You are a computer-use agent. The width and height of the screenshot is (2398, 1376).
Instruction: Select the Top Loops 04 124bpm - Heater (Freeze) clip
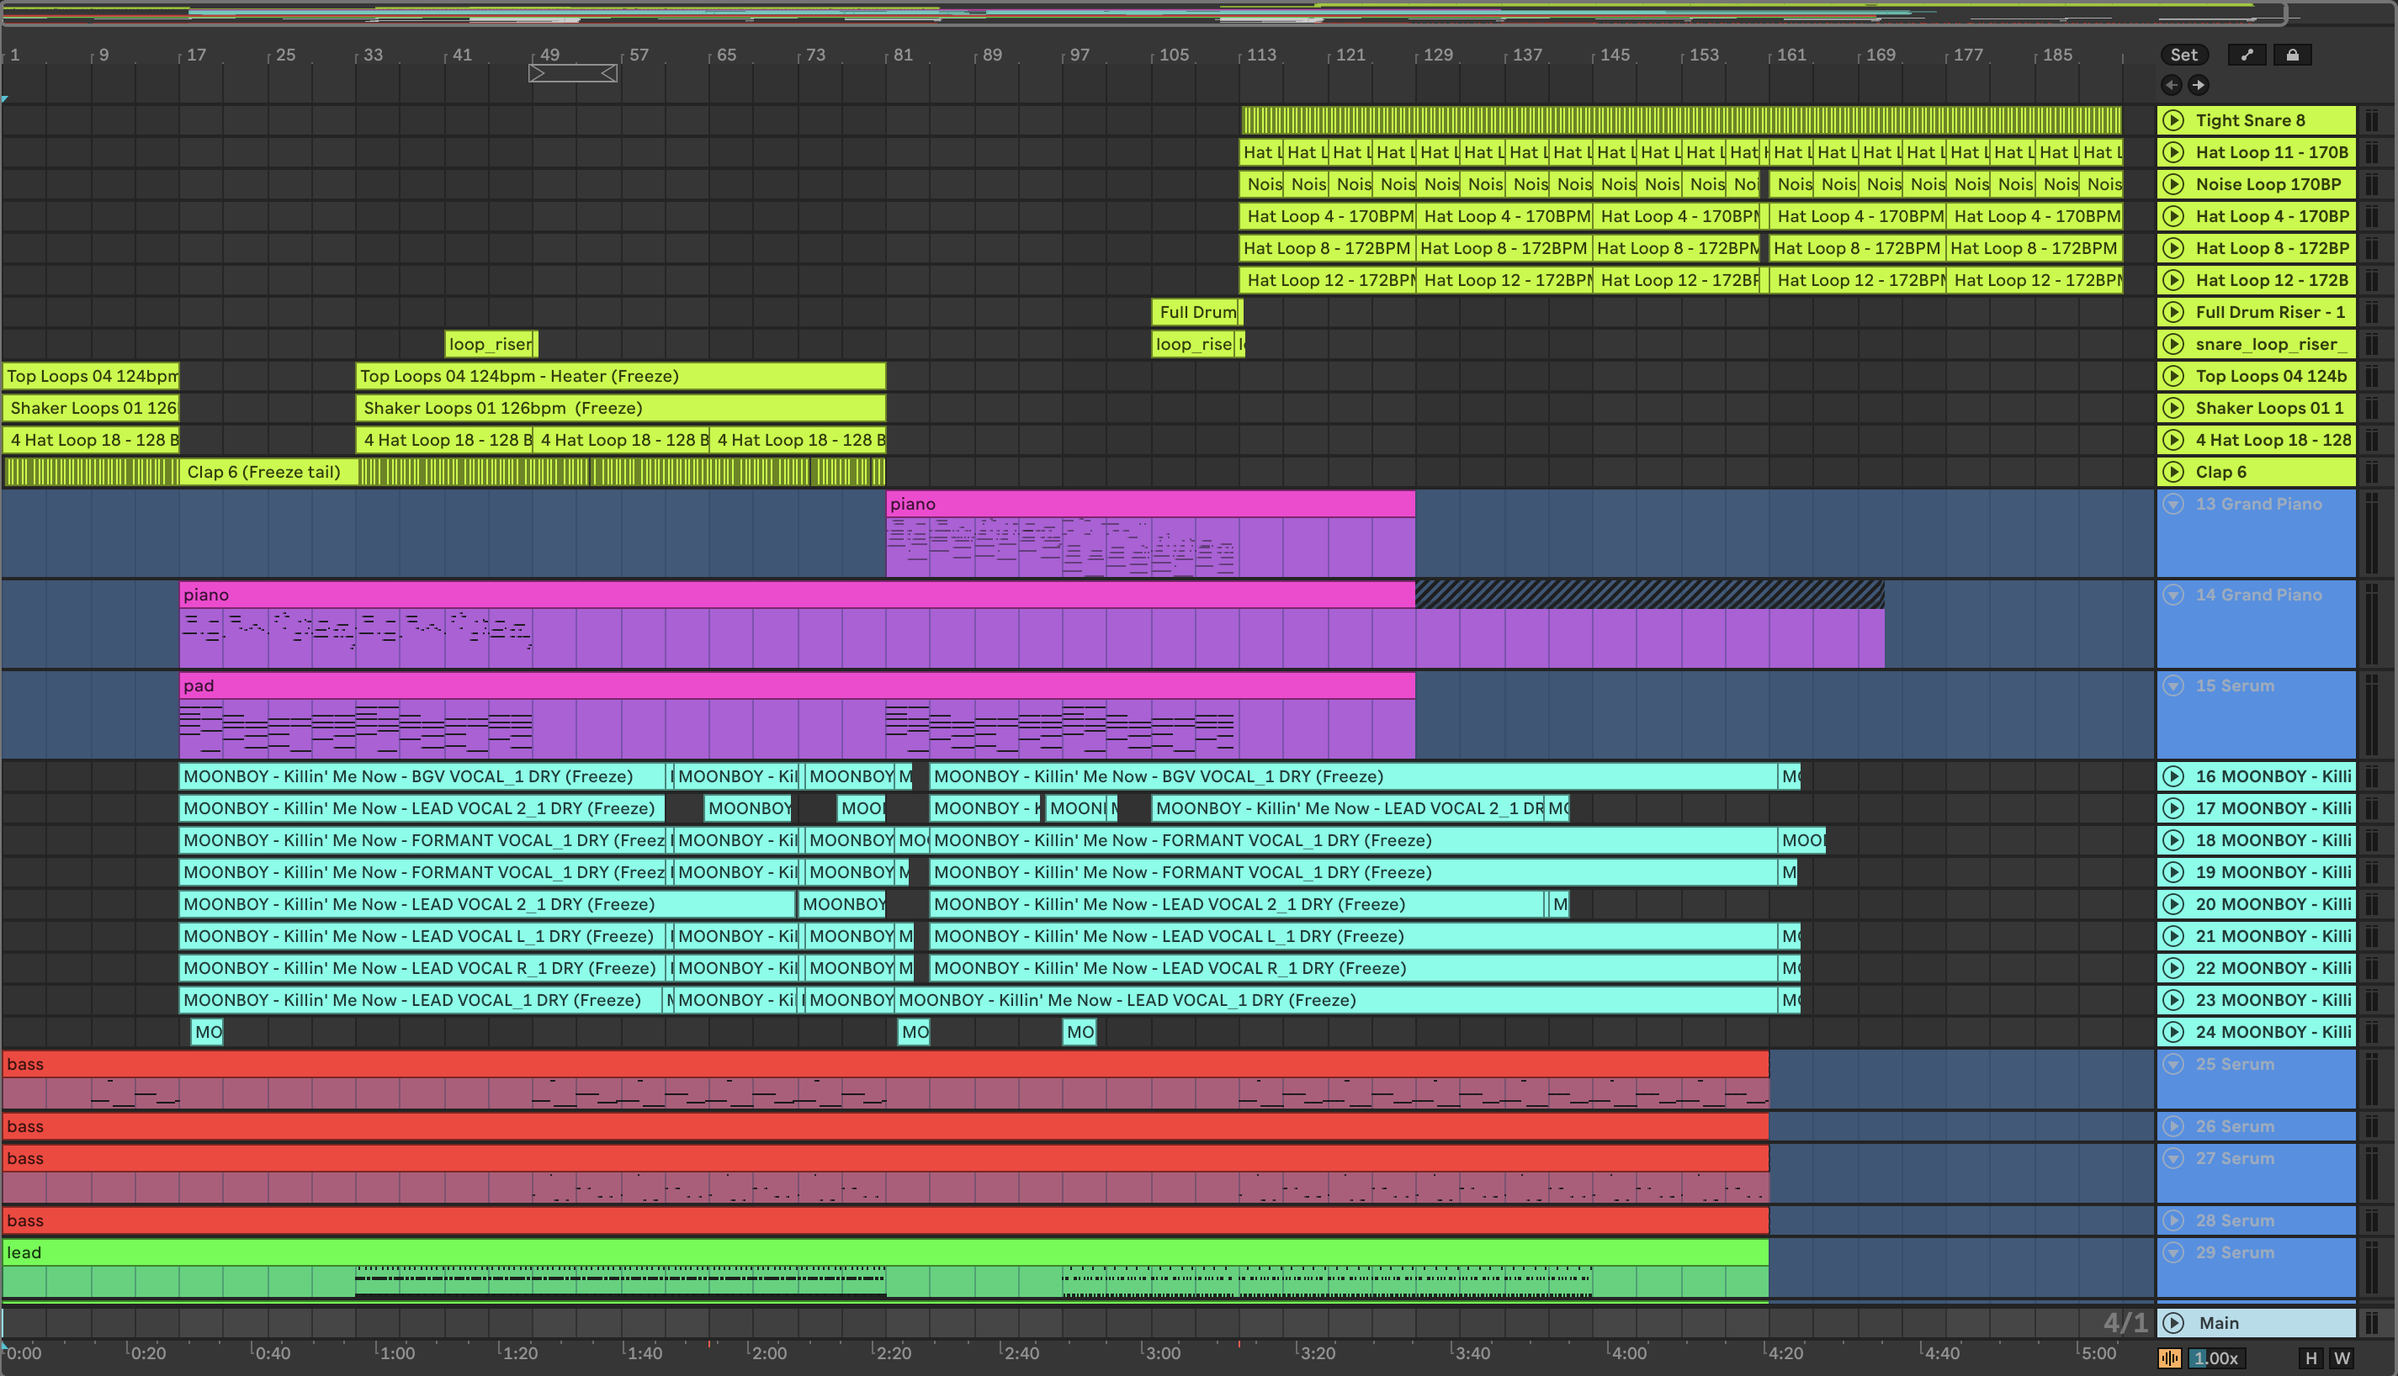click(x=620, y=376)
